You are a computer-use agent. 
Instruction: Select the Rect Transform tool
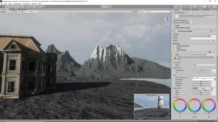[17, 6]
